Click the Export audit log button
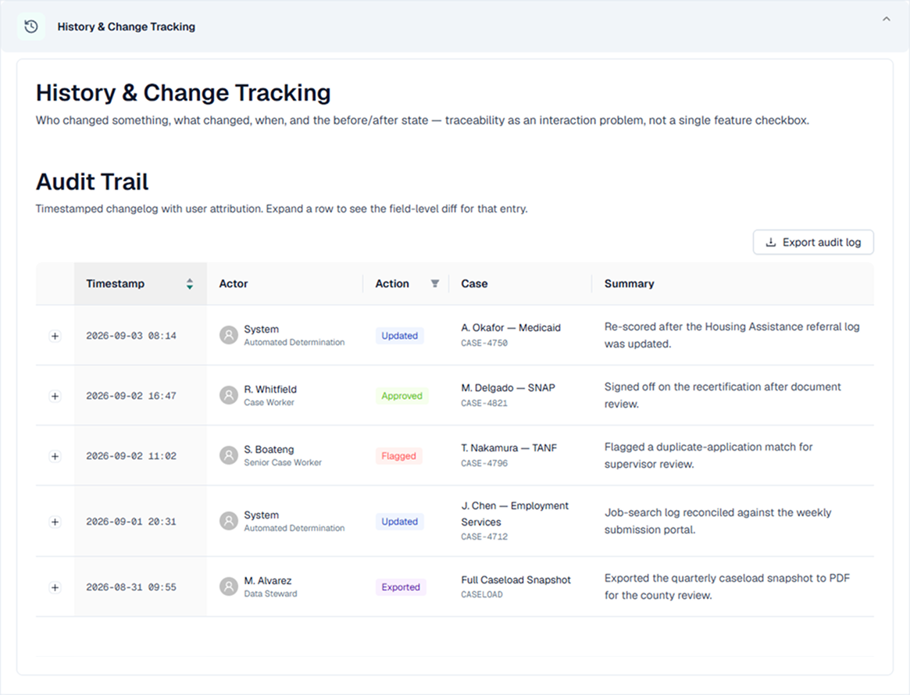Image resolution: width=910 pixels, height=695 pixels. tap(813, 243)
